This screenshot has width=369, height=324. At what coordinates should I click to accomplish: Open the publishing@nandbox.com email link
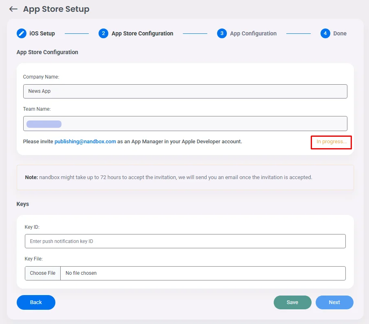coord(85,142)
